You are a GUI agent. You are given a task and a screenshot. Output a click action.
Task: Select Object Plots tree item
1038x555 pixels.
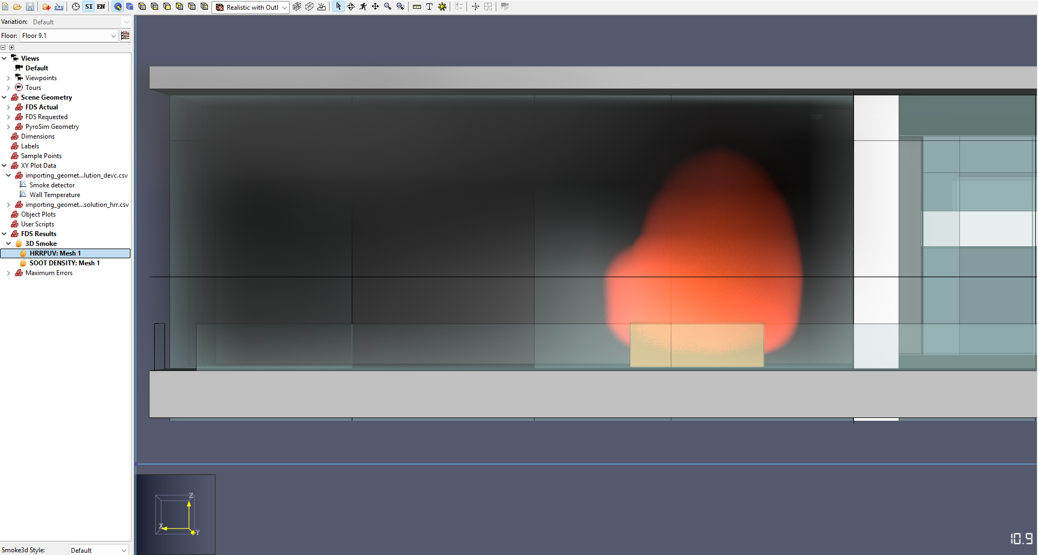38,214
